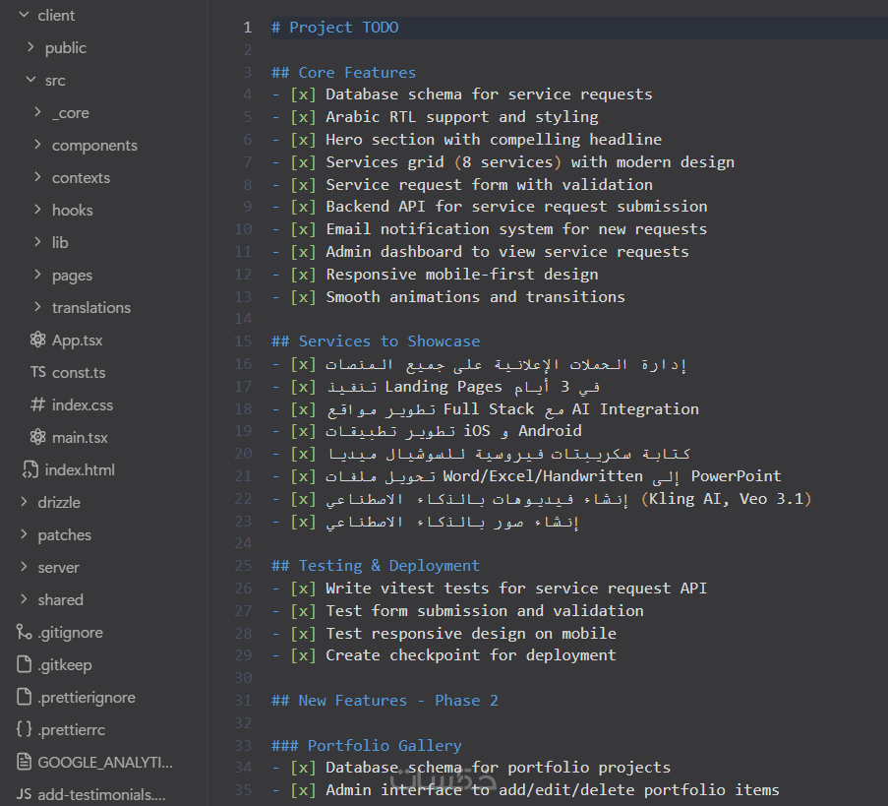Select the server folder in explorer

coord(58,568)
